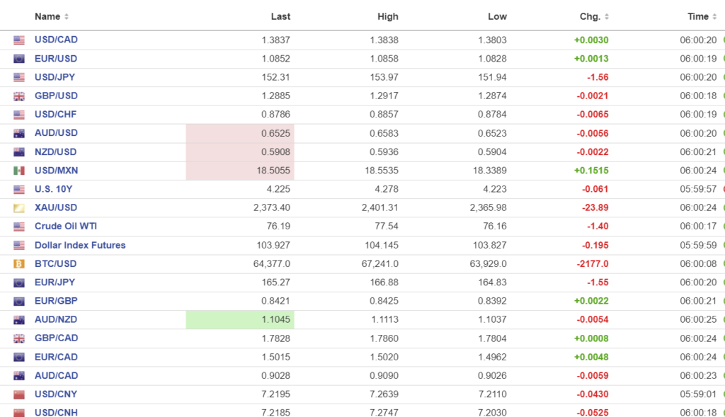Open the Dollar Index Futures link

tap(80, 245)
